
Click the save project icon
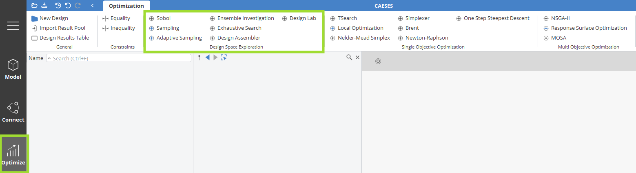tap(44, 6)
